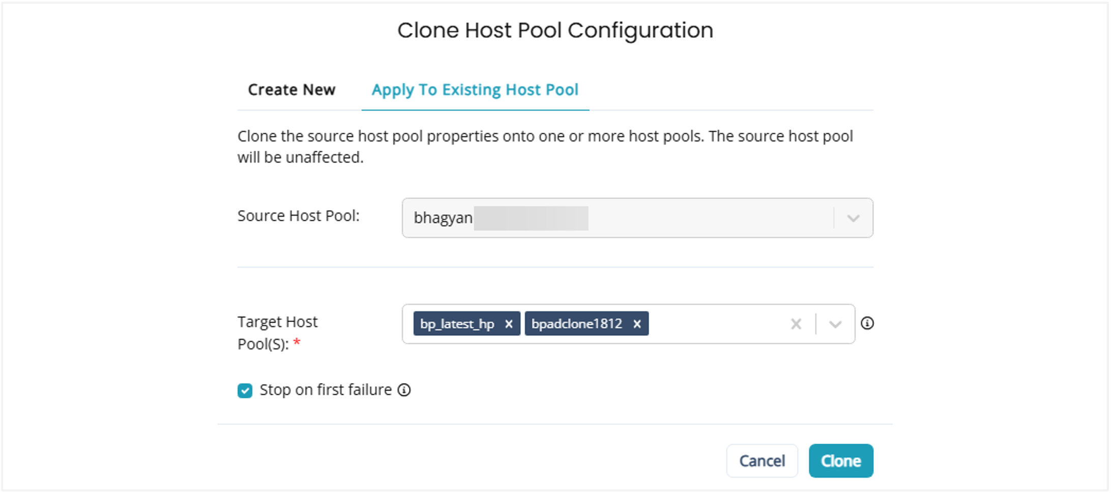Uncheck the Stop on first failure checkbox
The width and height of the screenshot is (1111, 493).
coord(245,391)
